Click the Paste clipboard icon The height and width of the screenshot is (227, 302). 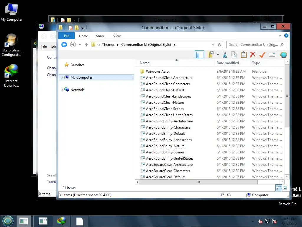point(243,55)
